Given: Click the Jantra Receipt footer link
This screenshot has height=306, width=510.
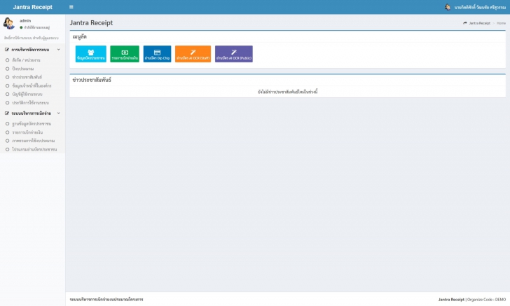Looking at the screenshot, I should coord(451,300).
